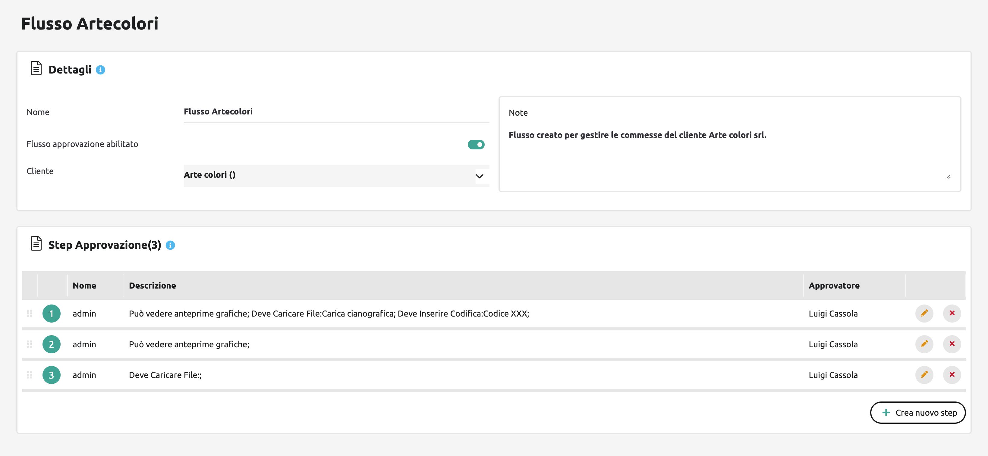Viewport: 988px width, 456px height.
Task: Click the info icon next to Dettagli
Action: point(100,70)
